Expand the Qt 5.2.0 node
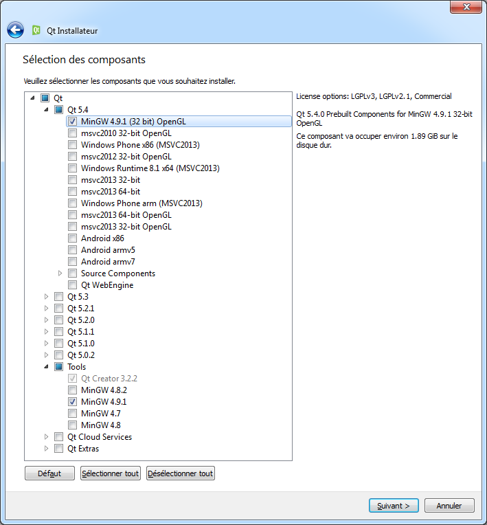 46,320
